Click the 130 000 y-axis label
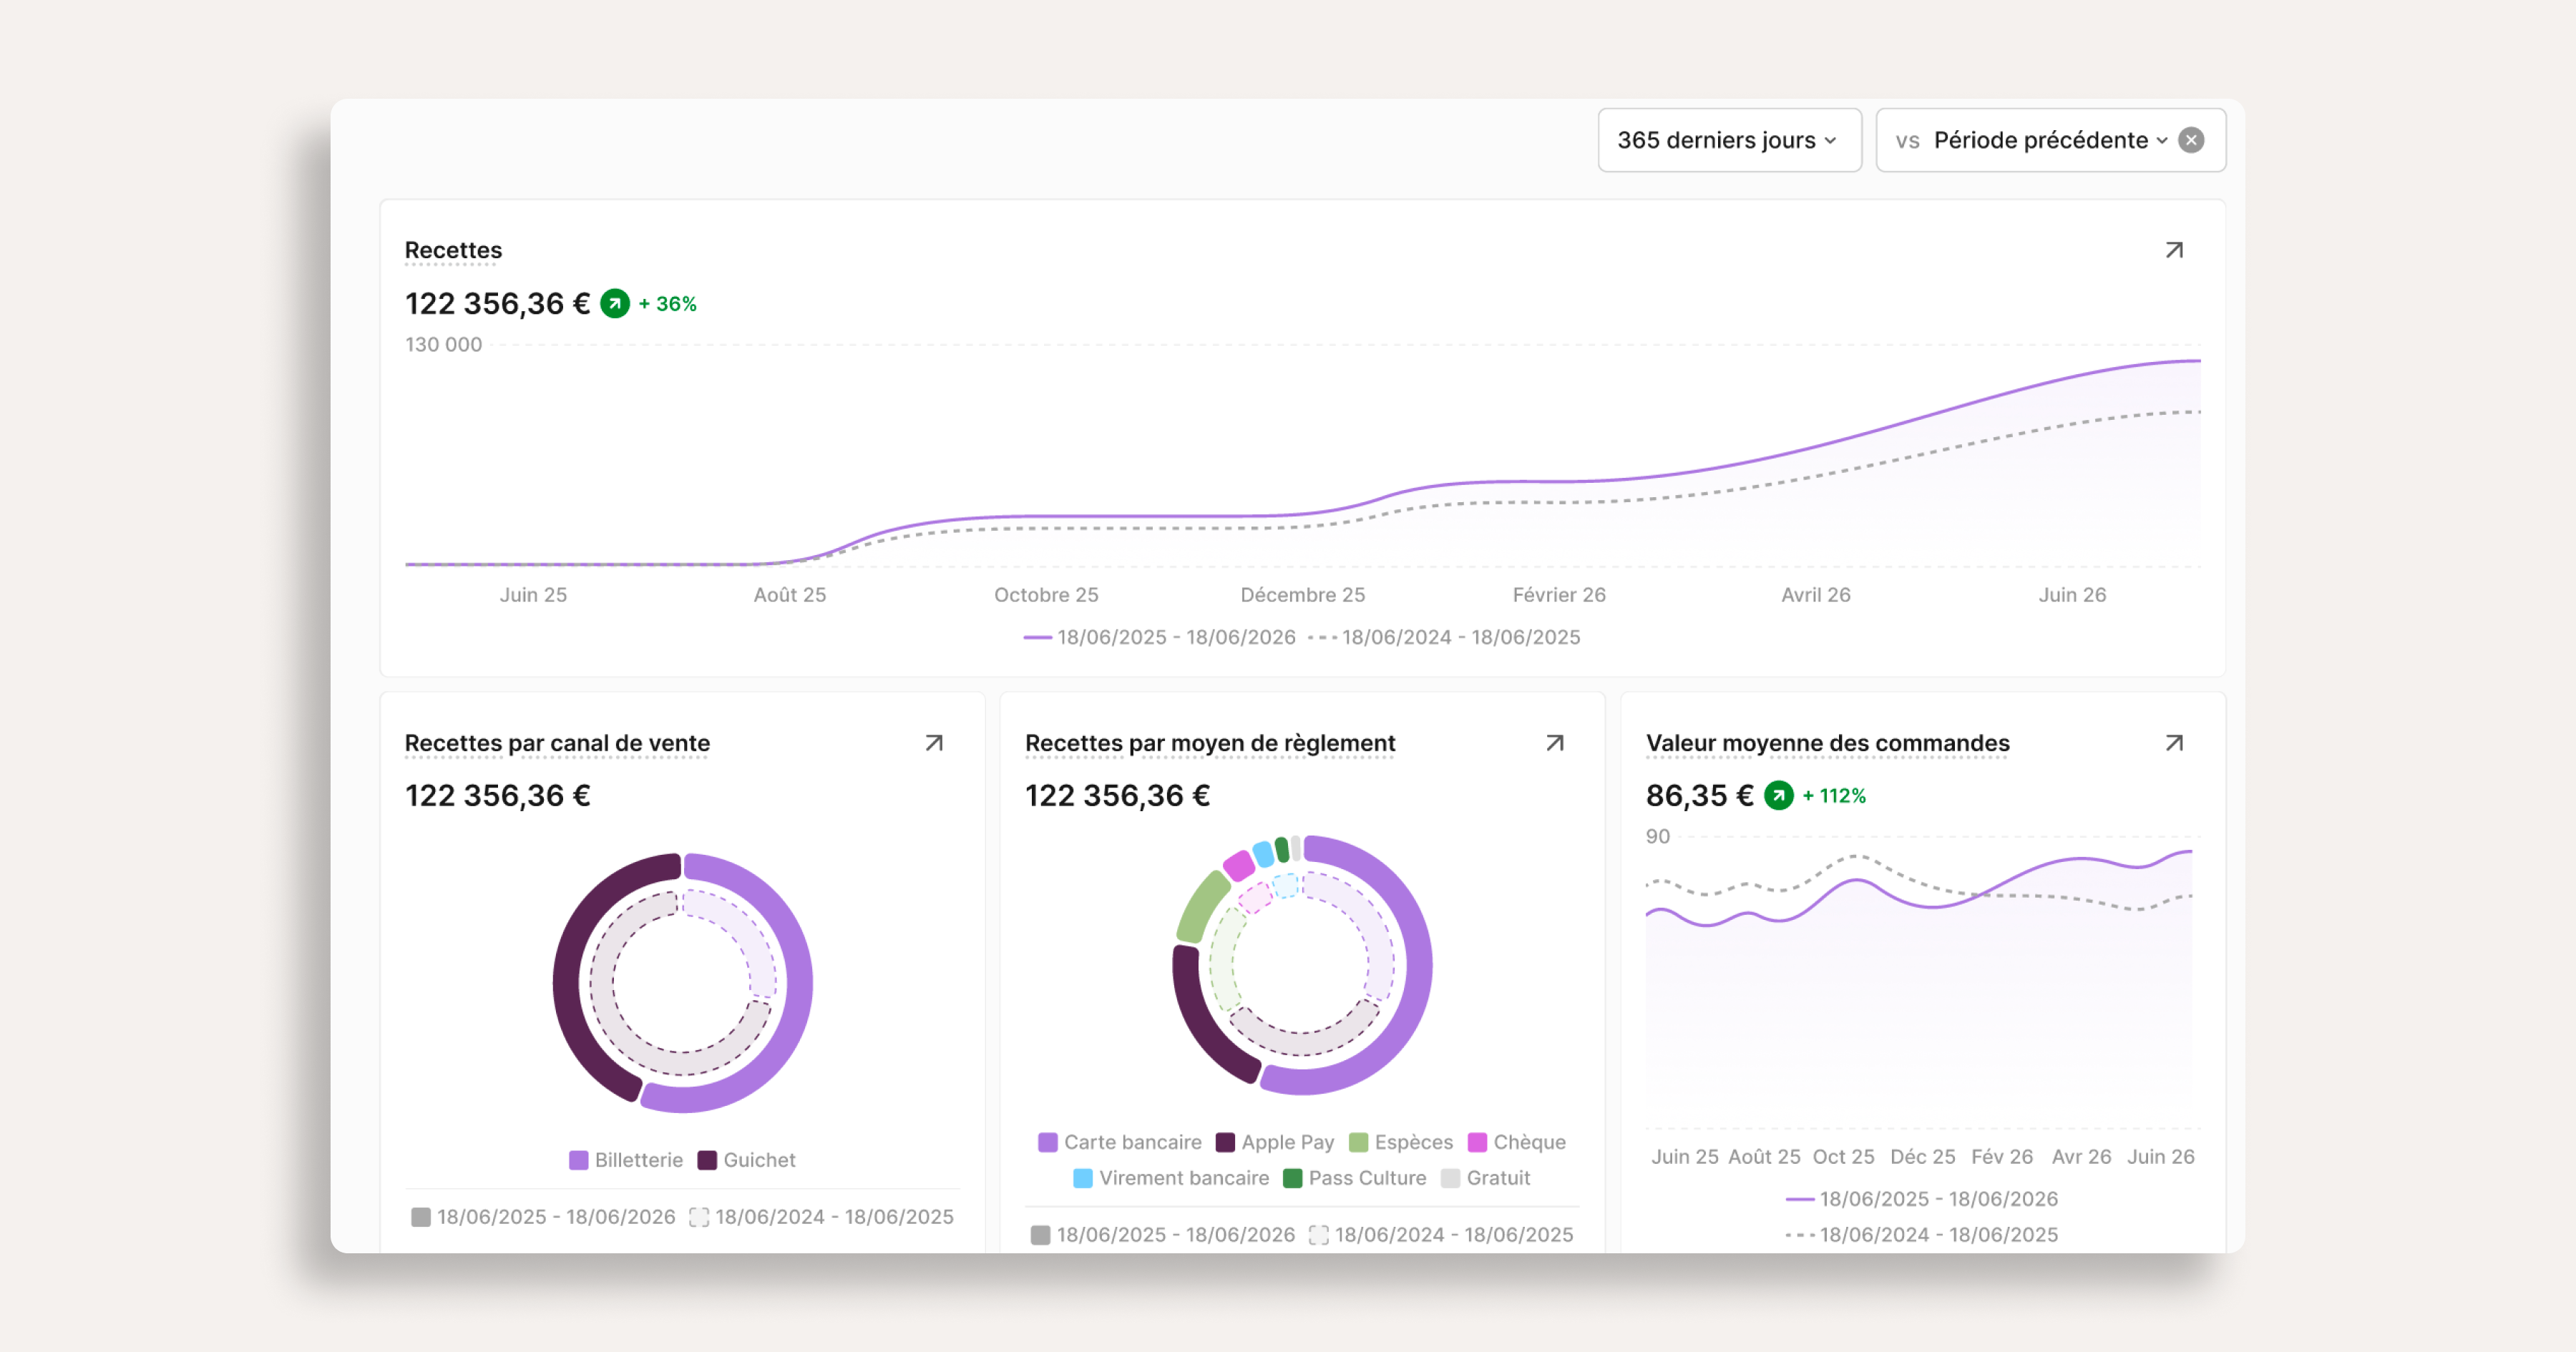 point(443,345)
